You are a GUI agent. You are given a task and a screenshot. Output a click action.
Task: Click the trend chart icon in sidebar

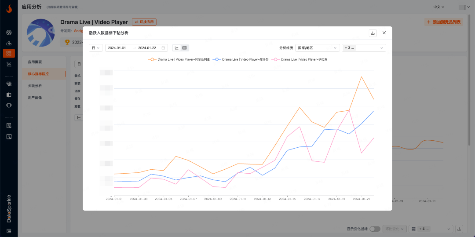click(x=9, y=64)
